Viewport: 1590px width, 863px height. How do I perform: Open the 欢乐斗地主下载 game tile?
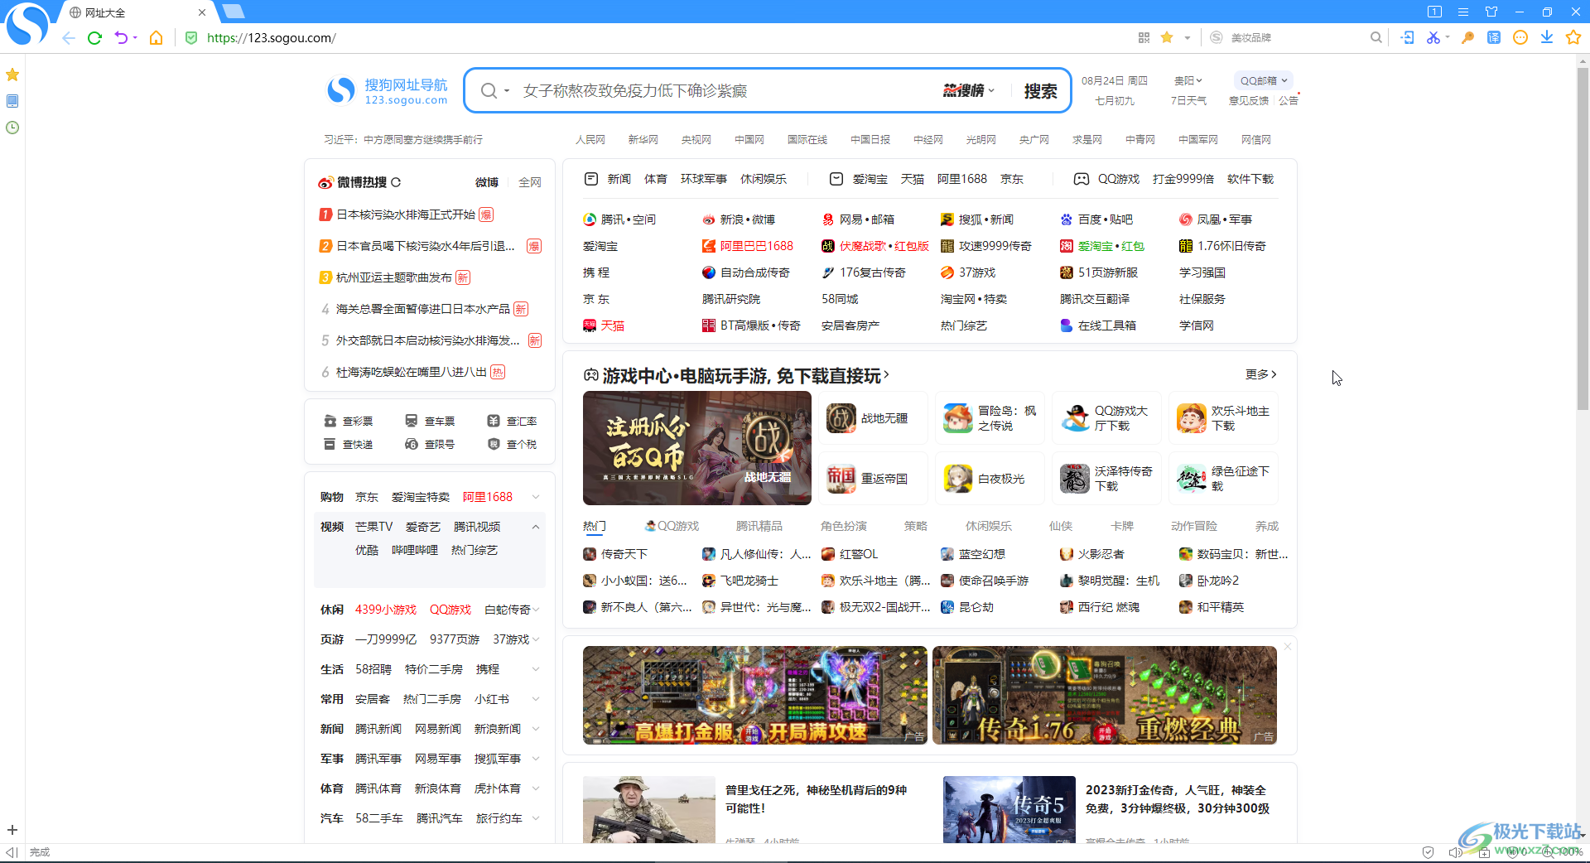(x=1224, y=418)
